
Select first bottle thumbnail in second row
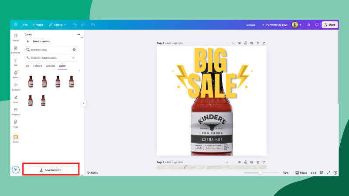tap(31, 101)
